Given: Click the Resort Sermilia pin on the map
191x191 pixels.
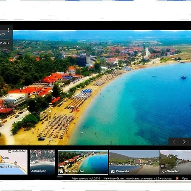Looking at the screenshot, I should point(16,163).
